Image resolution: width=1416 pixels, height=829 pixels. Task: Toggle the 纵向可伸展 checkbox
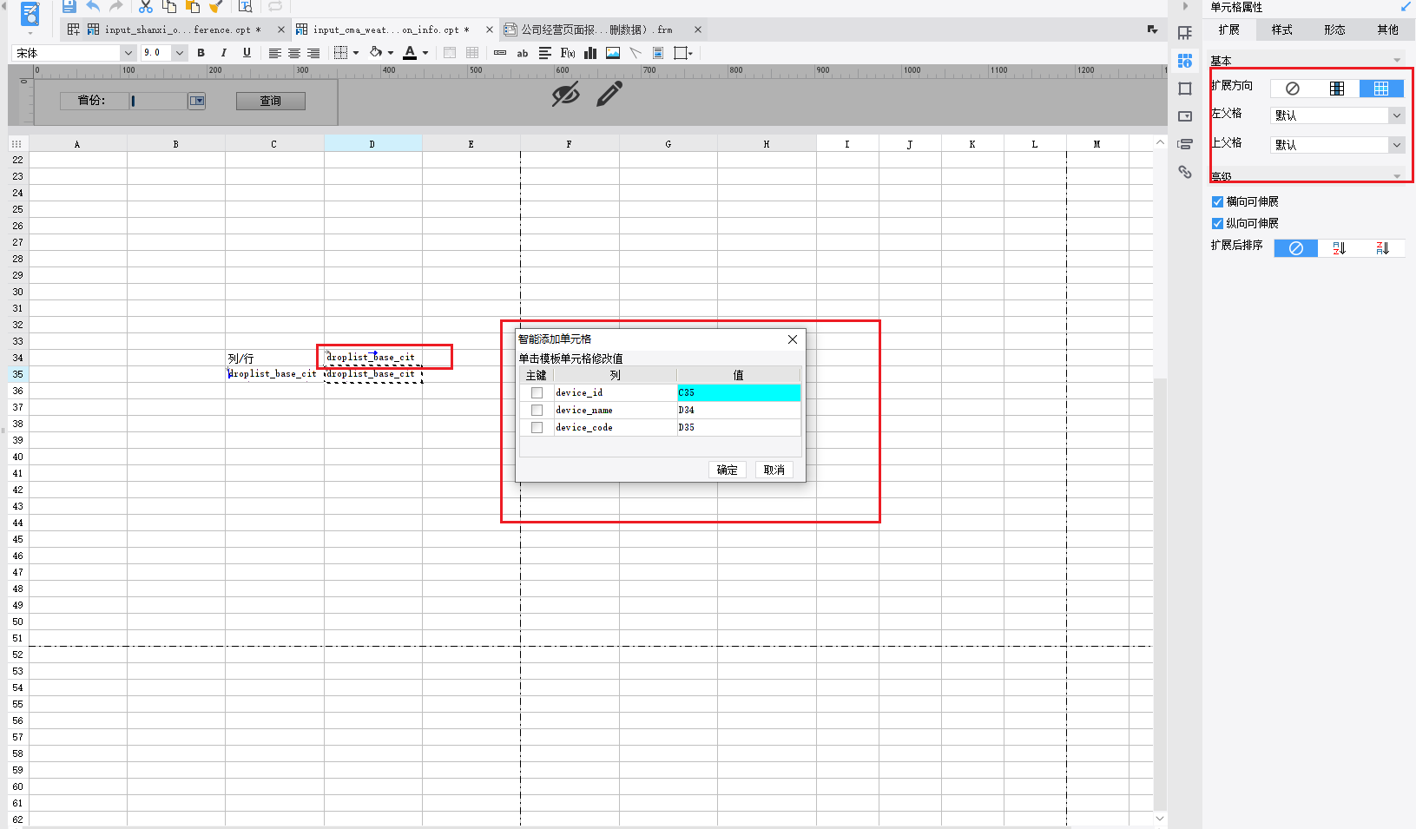coord(1217,223)
